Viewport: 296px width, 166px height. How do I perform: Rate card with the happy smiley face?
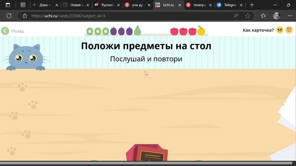pyautogui.click(x=289, y=30)
